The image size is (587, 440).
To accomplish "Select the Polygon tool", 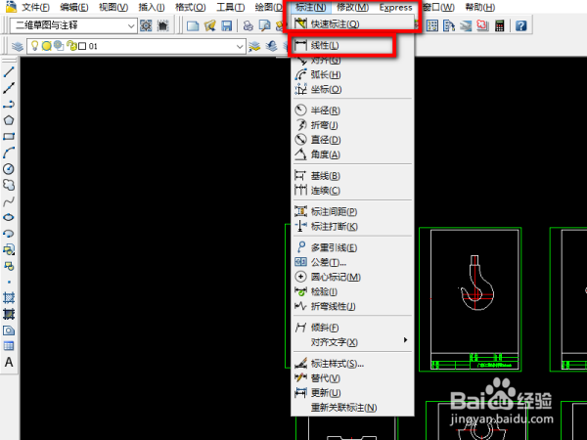I will (x=9, y=120).
